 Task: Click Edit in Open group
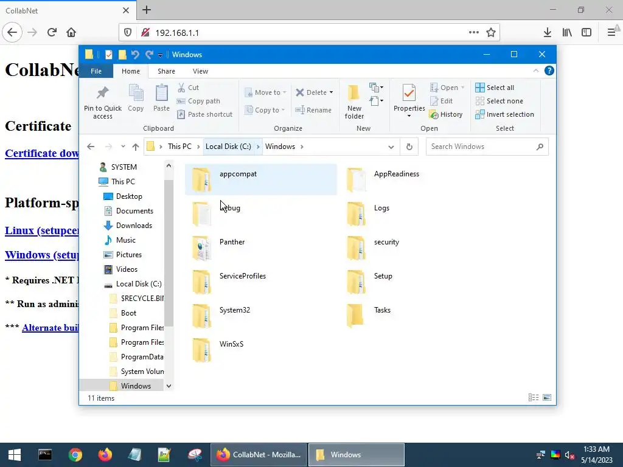pyautogui.click(x=442, y=101)
